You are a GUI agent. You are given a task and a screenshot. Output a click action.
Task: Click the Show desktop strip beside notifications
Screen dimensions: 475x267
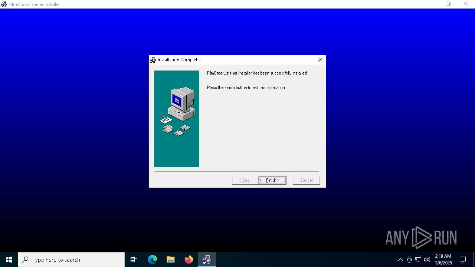[x=474, y=260]
